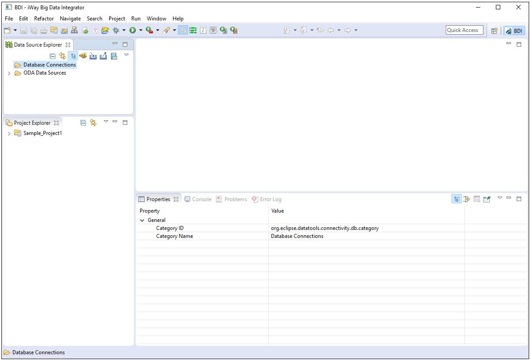Image resolution: width=530 pixels, height=360 pixels.
Task: Click the Previous Annotation toolbar icon
Action: click(303, 31)
